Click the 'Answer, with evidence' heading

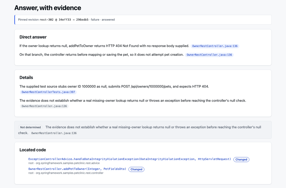(47, 8)
